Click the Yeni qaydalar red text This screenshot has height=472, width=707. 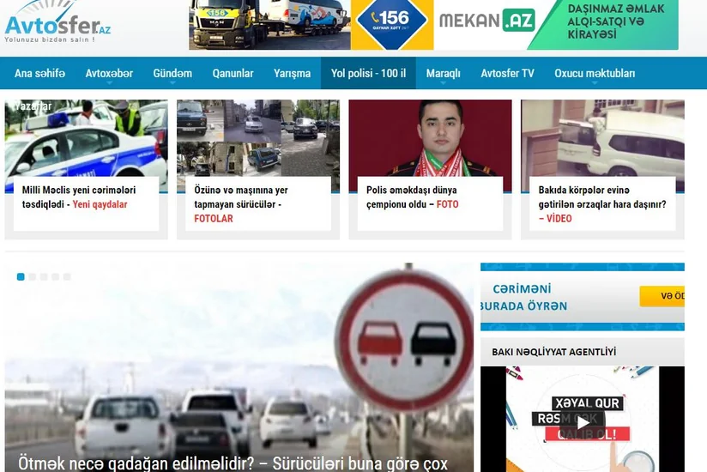point(100,204)
